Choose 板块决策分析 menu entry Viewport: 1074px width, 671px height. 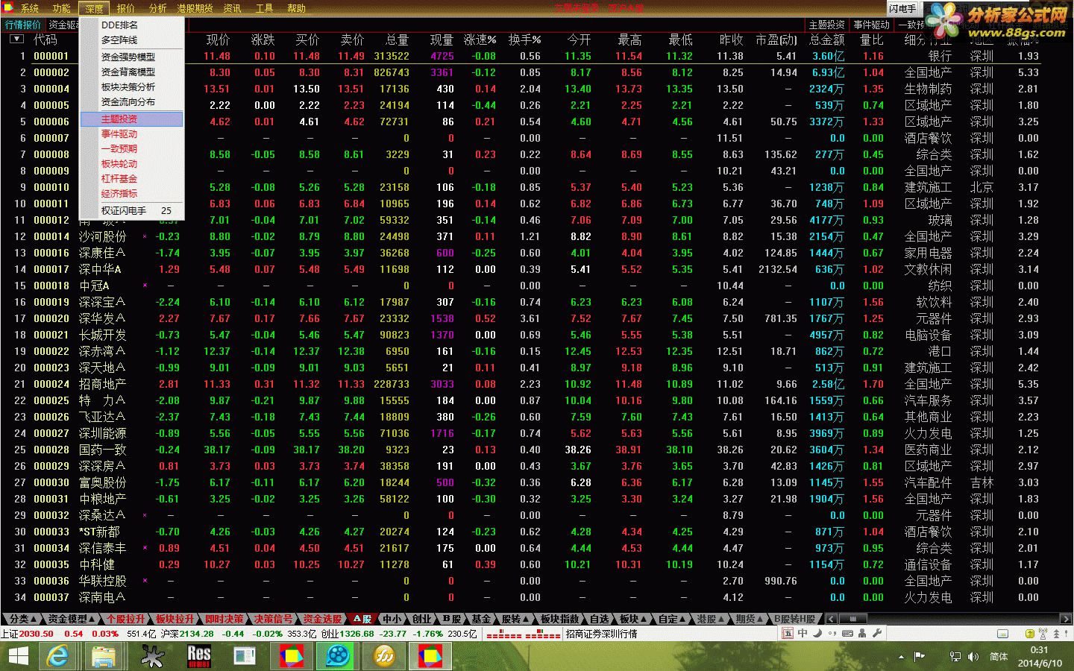tap(131, 86)
